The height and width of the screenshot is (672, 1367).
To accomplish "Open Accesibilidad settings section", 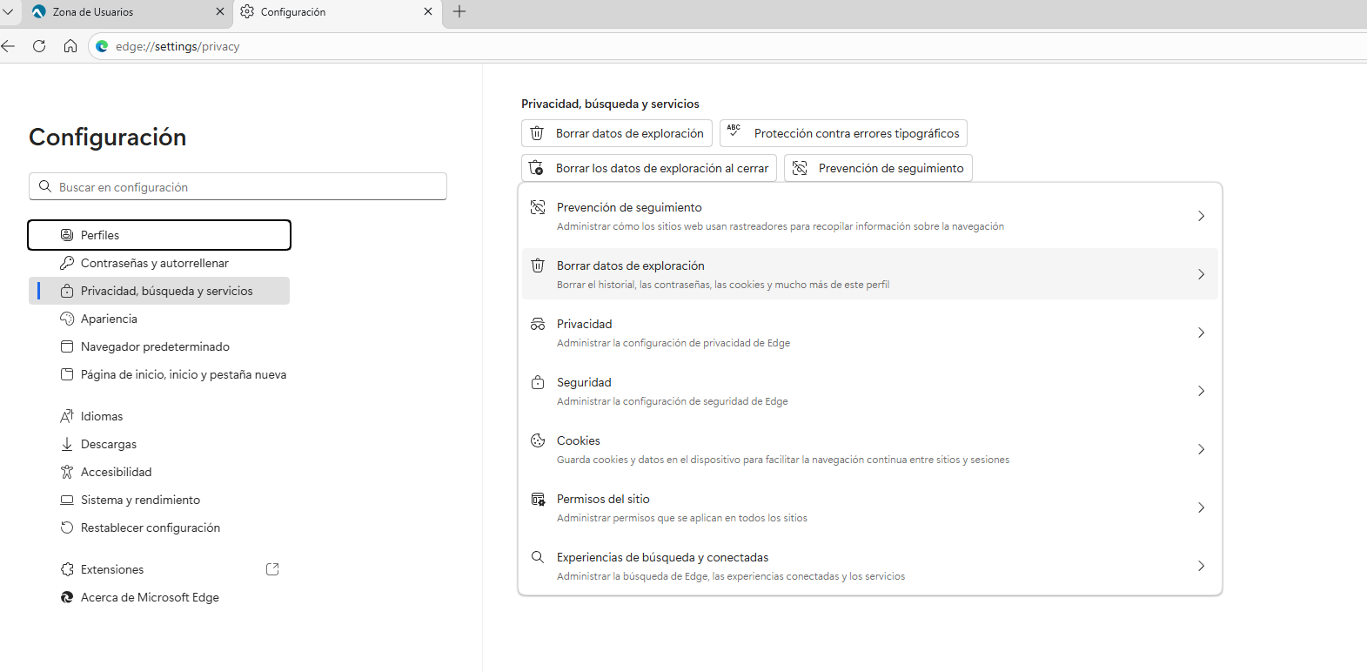I will (159, 472).
